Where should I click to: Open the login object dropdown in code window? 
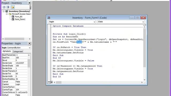pyautogui.click(x=94, y=22)
